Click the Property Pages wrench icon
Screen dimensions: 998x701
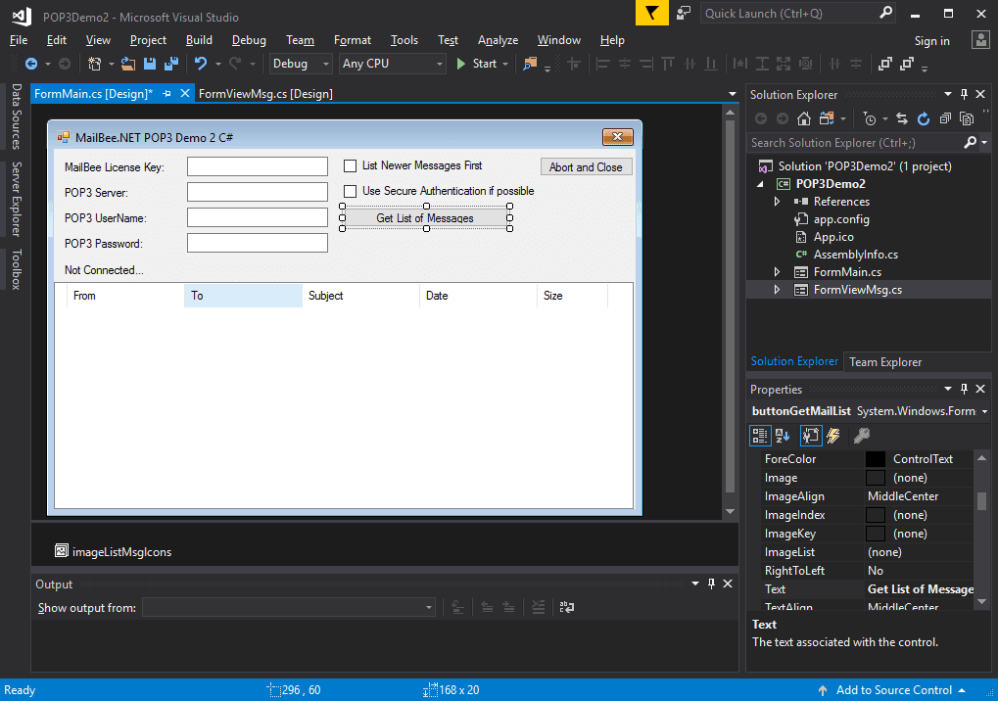coord(862,436)
